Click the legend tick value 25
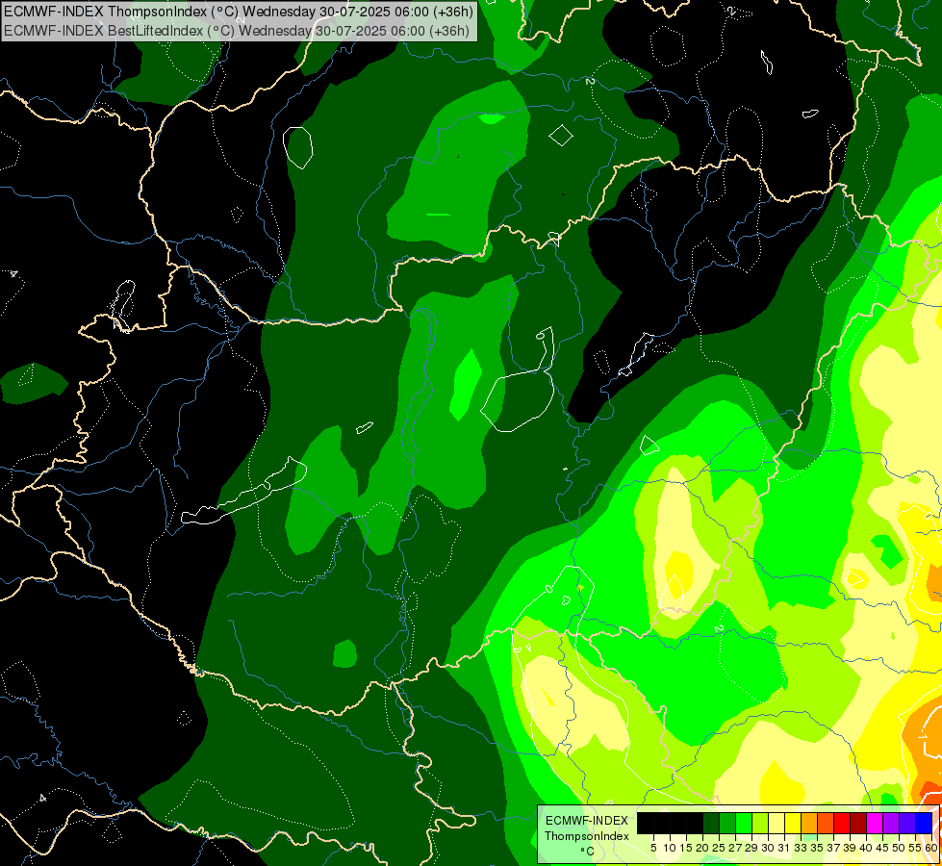Viewport: 942px width, 866px height. (719, 848)
